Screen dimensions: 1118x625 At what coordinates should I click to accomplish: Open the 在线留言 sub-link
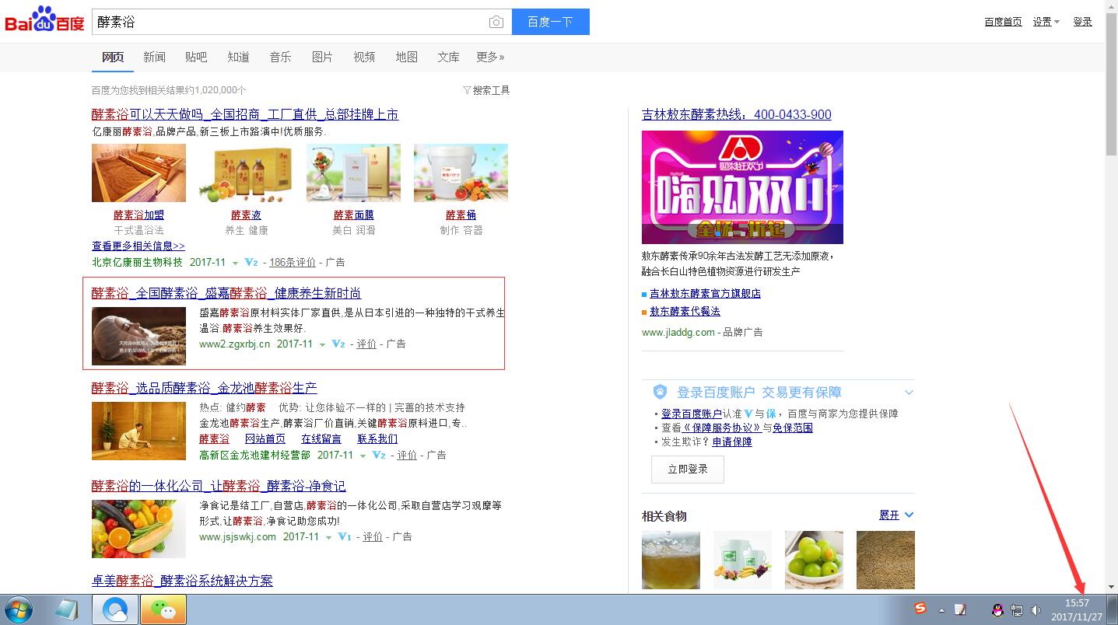click(x=321, y=438)
